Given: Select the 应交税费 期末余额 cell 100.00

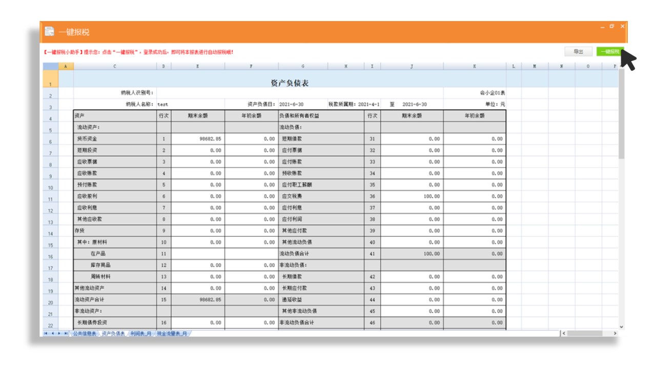Looking at the screenshot, I should (x=412, y=196).
